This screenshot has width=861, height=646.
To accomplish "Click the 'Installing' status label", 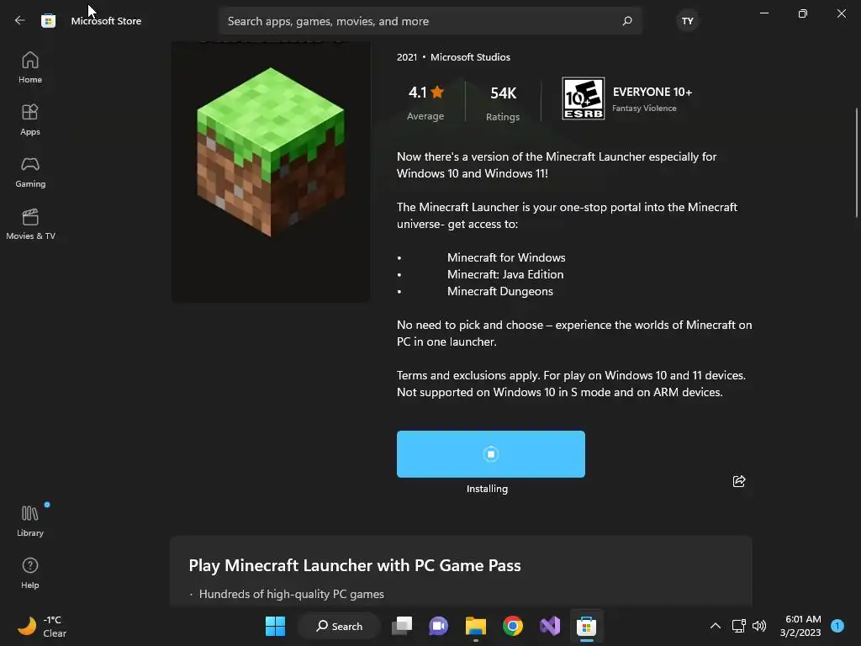I will point(487,489).
